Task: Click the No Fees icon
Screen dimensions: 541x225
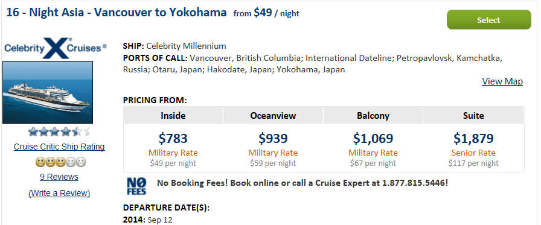Action: click(x=136, y=186)
